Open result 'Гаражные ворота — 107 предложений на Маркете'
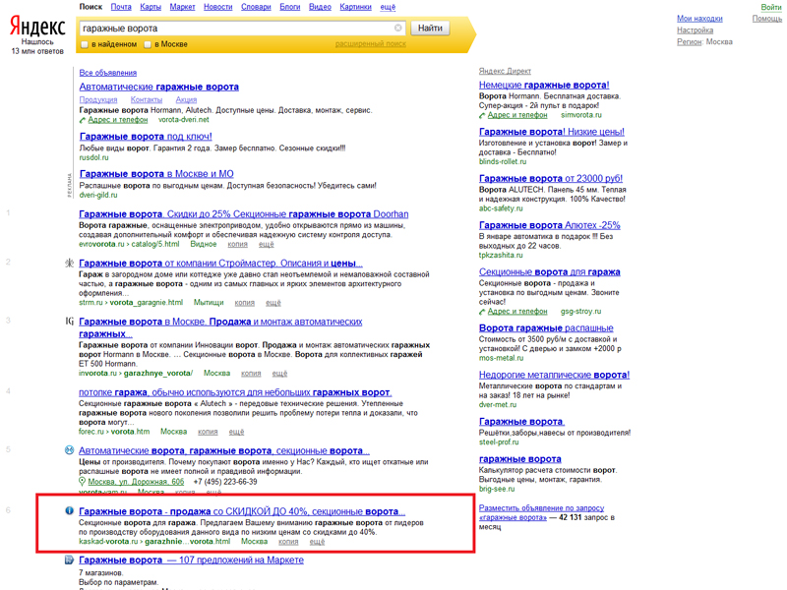Screen dimensions: 787x590 pyautogui.click(x=191, y=560)
